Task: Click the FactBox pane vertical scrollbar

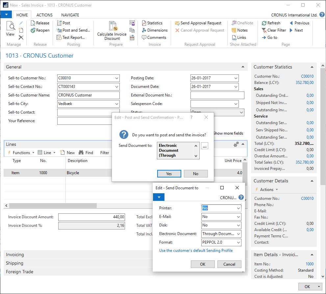Action: click(323, 127)
